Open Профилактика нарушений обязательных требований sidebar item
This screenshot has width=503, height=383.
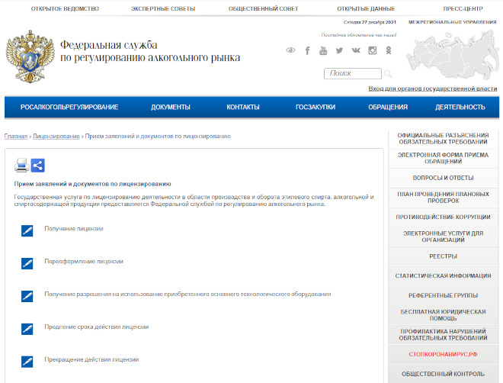point(443,334)
